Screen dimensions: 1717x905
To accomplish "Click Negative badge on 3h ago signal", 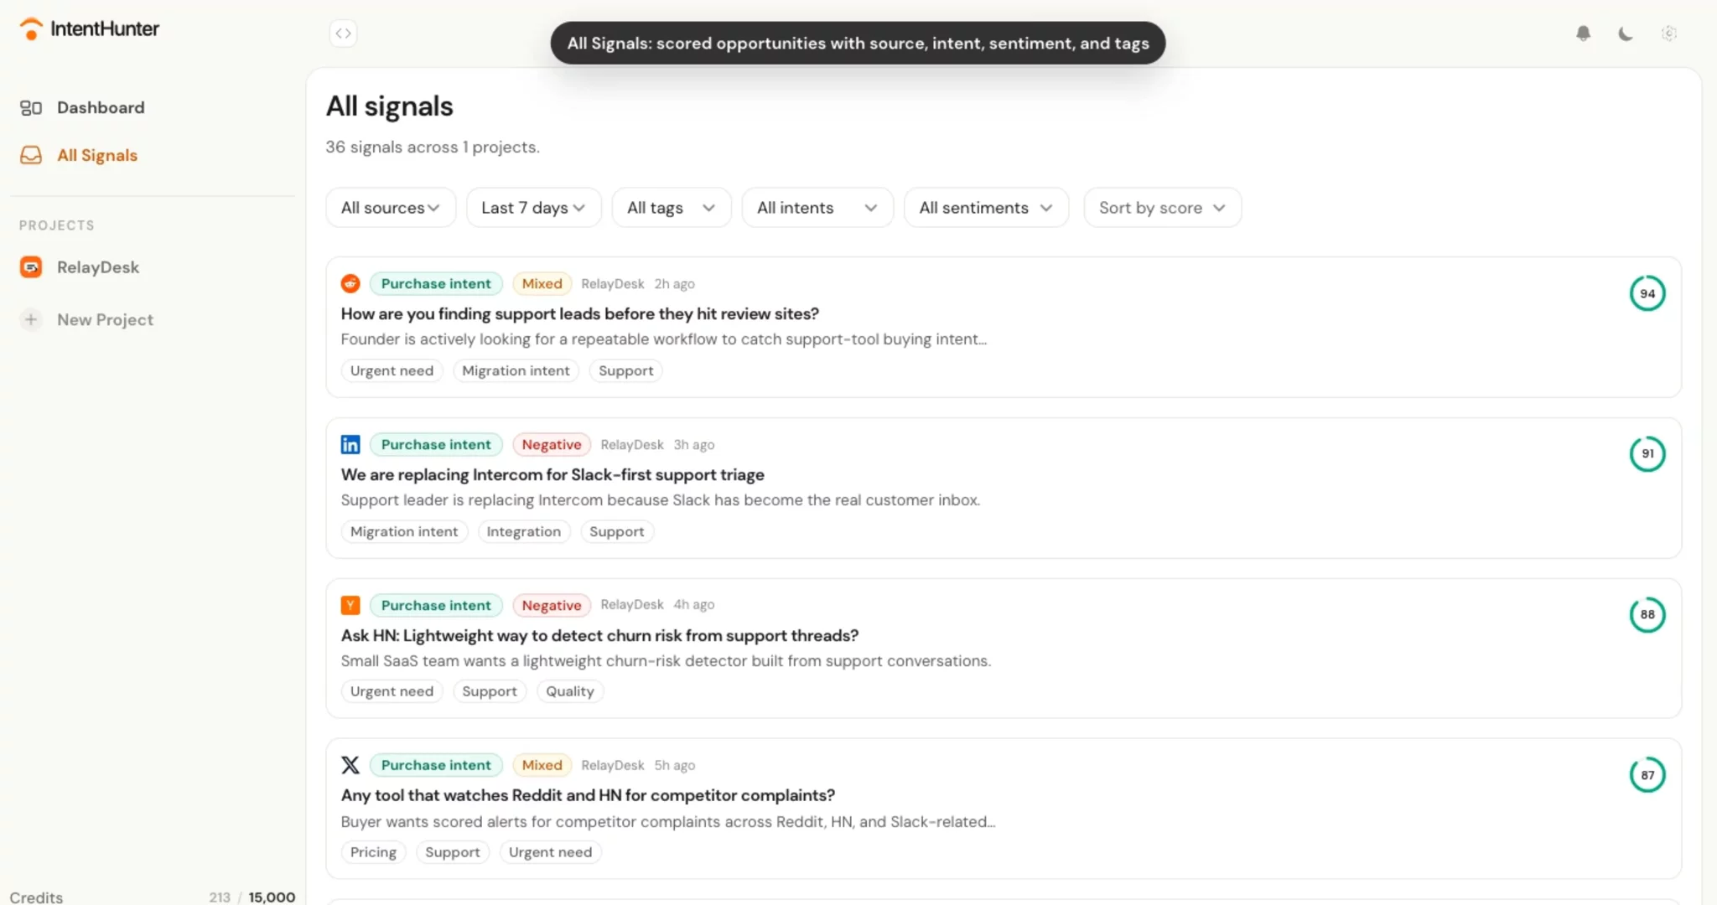I will (x=552, y=444).
